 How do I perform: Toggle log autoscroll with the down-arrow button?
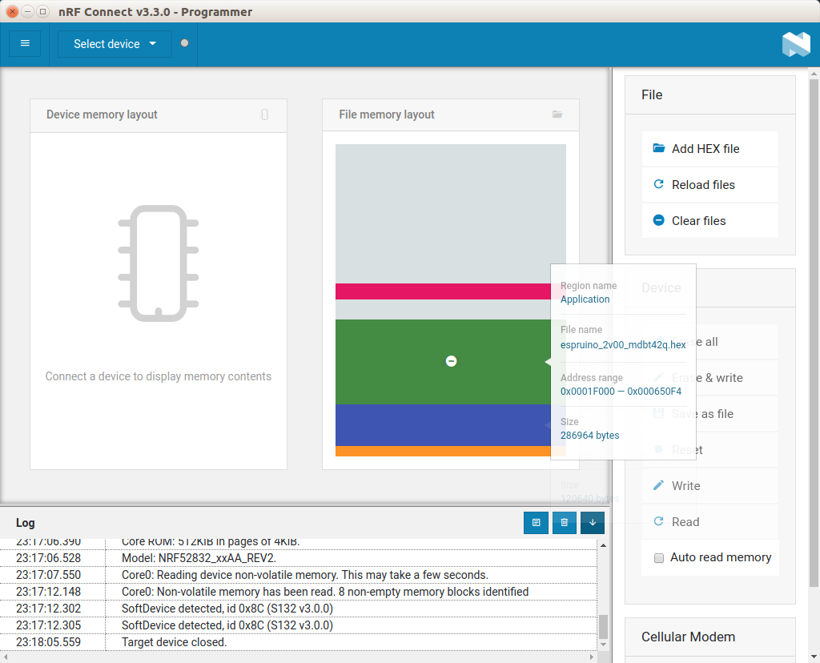point(592,522)
